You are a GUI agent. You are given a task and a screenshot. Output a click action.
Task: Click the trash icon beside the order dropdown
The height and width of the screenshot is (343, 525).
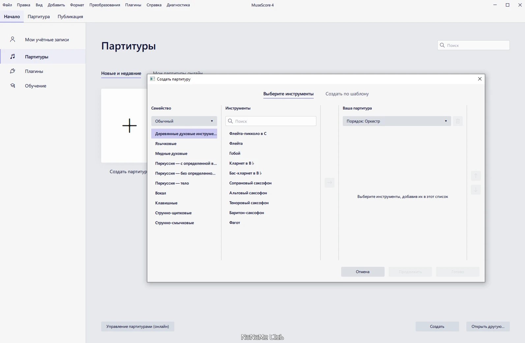(458, 121)
